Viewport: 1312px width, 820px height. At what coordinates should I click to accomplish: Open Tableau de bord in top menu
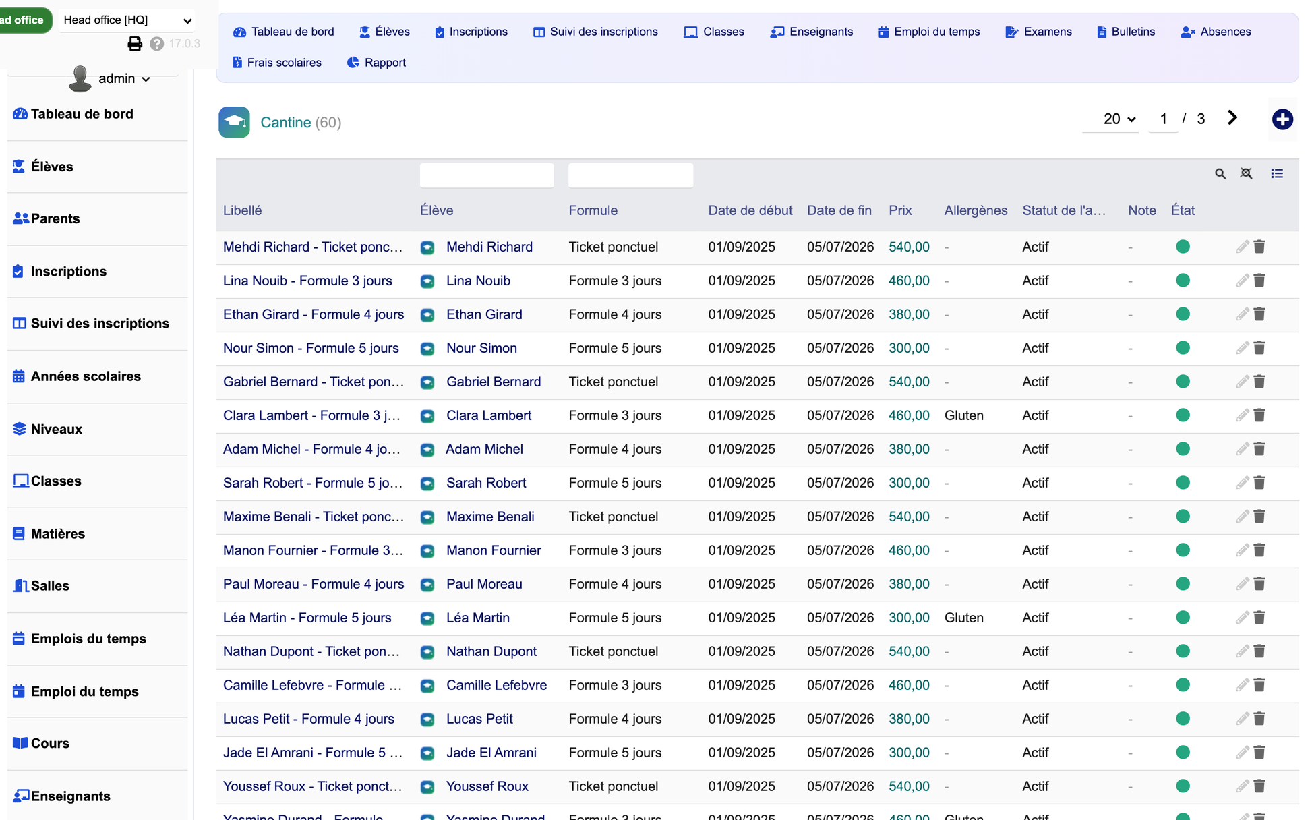(284, 32)
